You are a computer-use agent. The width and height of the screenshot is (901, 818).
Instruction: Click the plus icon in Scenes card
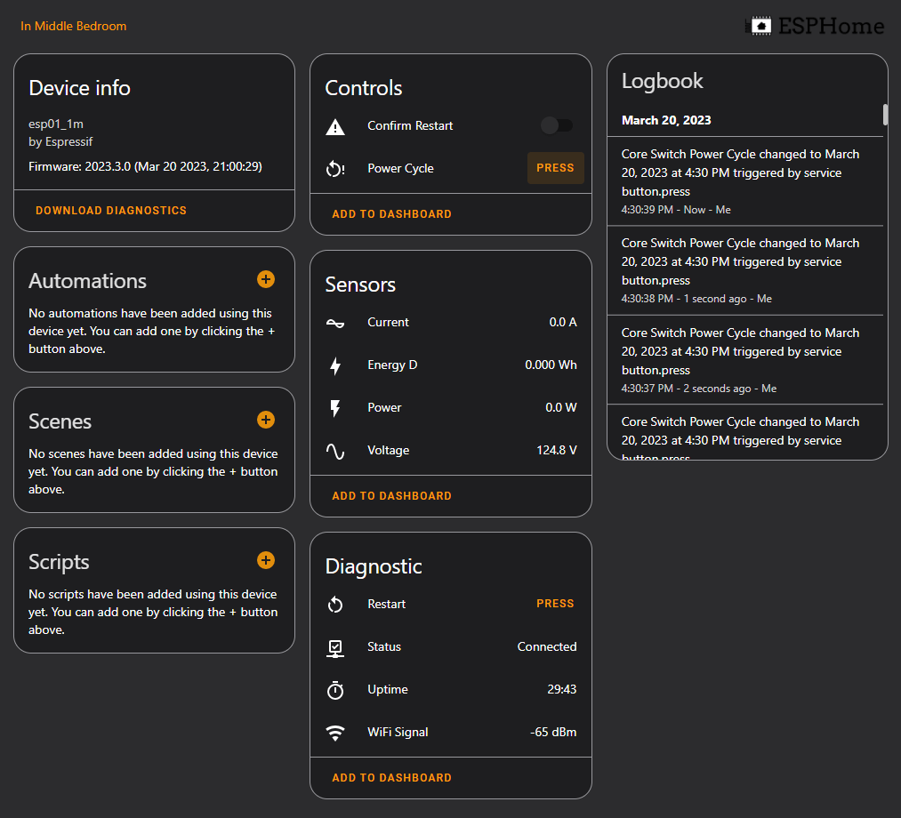click(x=265, y=420)
